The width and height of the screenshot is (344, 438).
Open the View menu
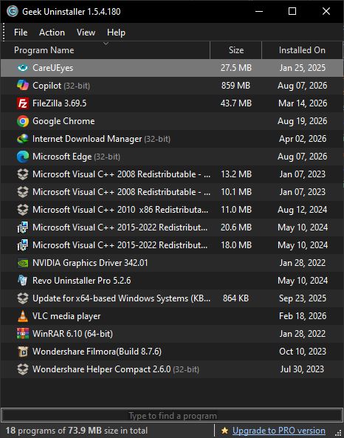point(86,32)
